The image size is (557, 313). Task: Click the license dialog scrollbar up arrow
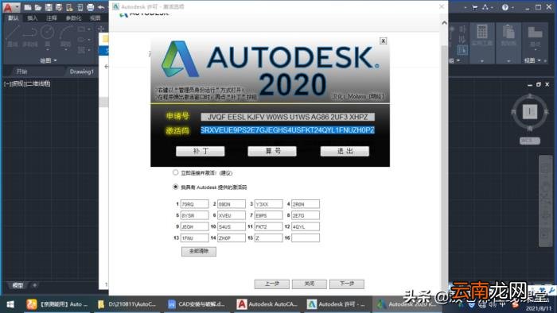coord(444,23)
